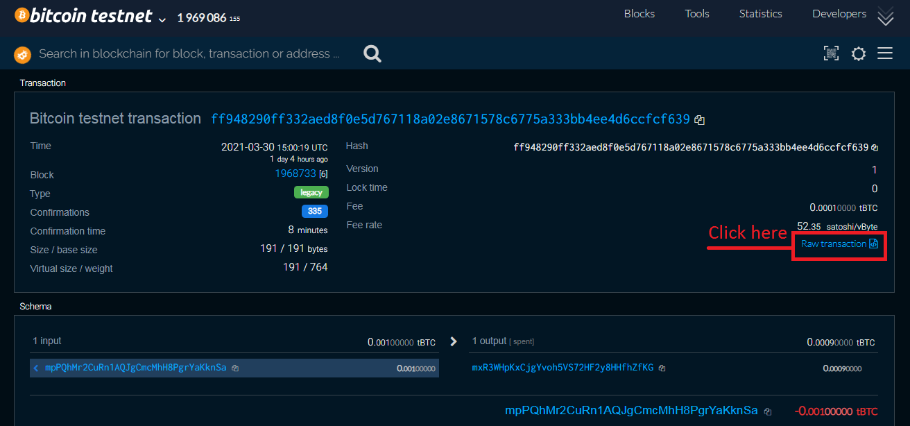Click the raw transaction code file icon
This screenshot has width=910, height=426.
pyautogui.click(x=874, y=244)
